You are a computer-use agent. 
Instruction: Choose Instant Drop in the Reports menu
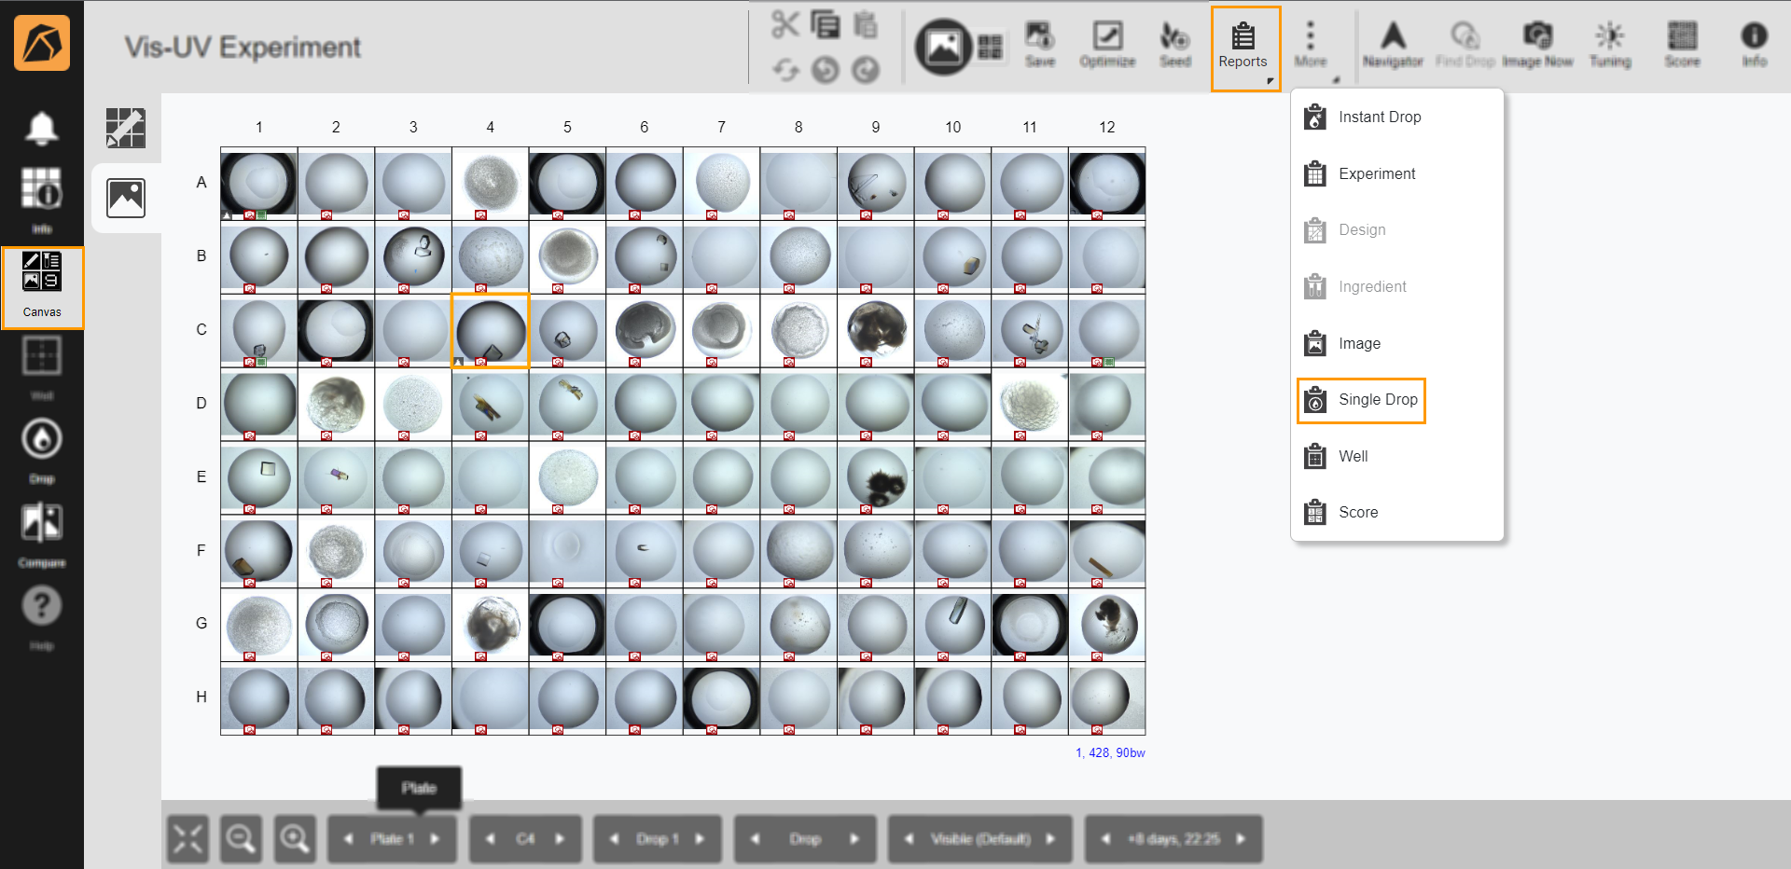point(1380,117)
